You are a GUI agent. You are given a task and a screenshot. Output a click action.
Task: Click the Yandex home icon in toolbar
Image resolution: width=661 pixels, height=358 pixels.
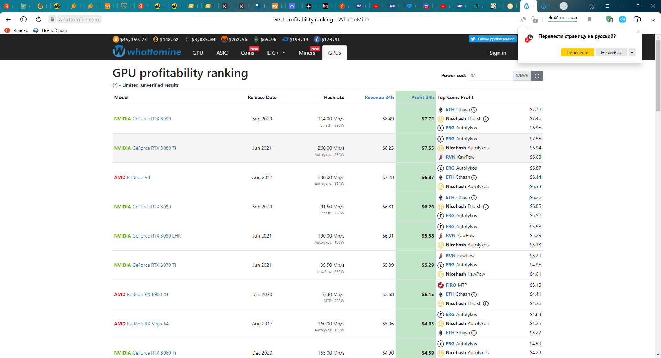pos(23,19)
